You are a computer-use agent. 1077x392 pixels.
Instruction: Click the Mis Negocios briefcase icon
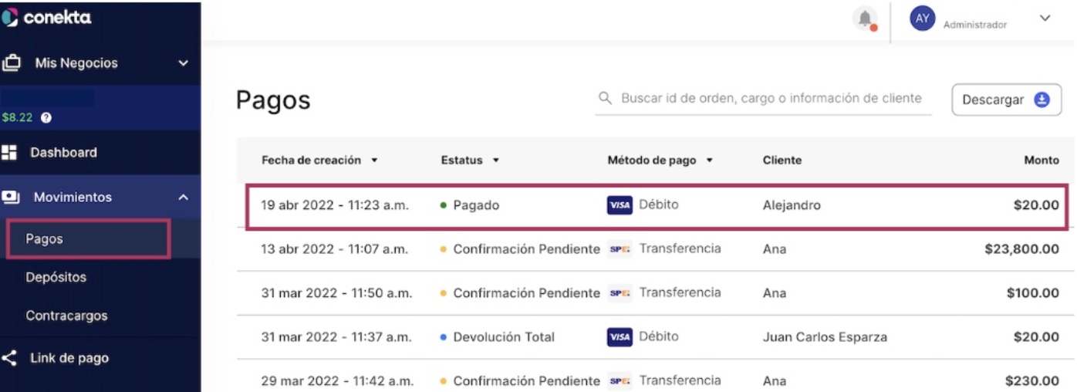pos(11,63)
